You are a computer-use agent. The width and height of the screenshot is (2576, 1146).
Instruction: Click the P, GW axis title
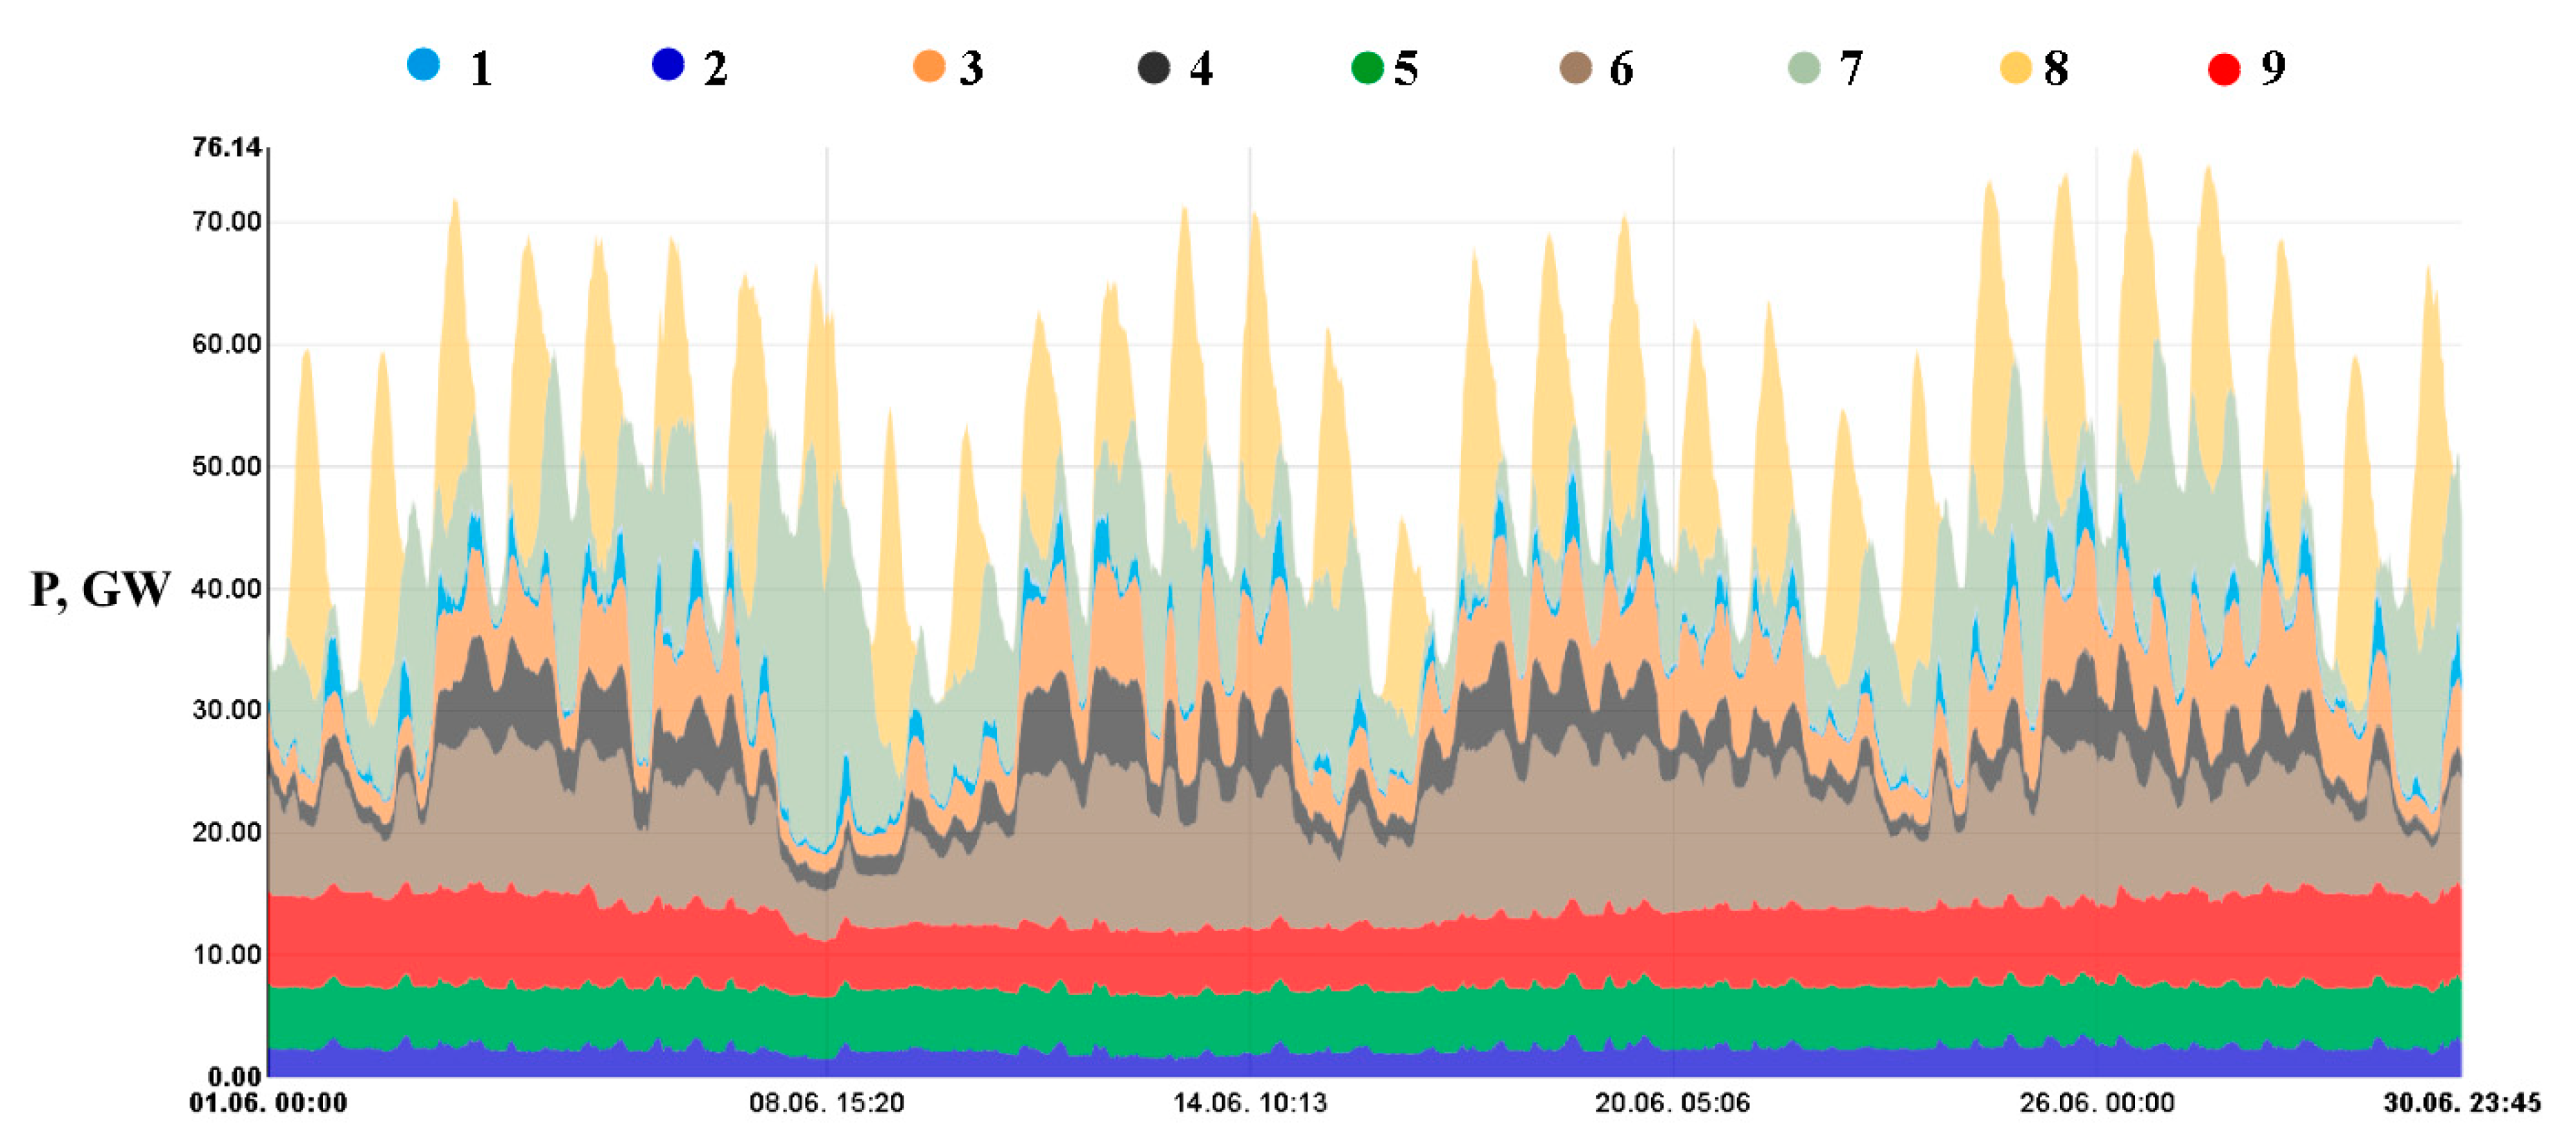pyautogui.click(x=100, y=589)
